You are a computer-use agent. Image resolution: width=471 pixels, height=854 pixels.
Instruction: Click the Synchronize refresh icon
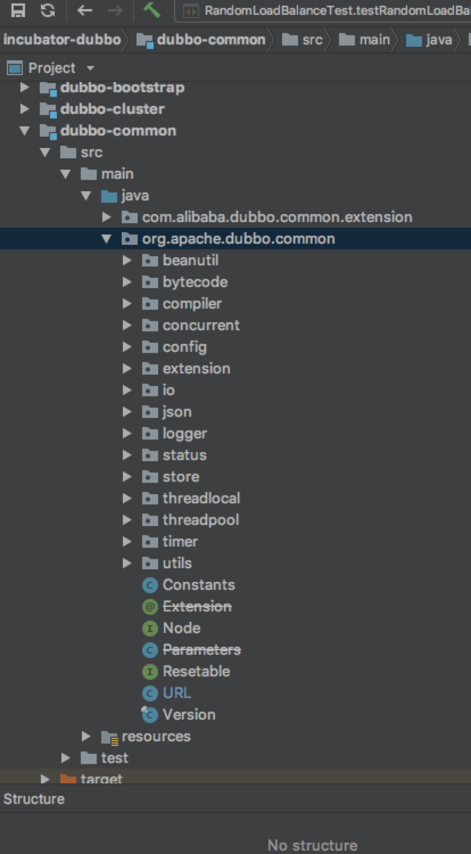click(x=48, y=10)
